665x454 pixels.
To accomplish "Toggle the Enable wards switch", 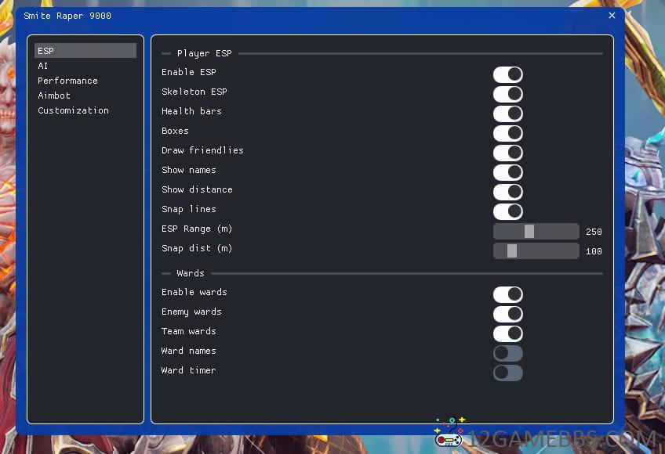I will pos(507,294).
